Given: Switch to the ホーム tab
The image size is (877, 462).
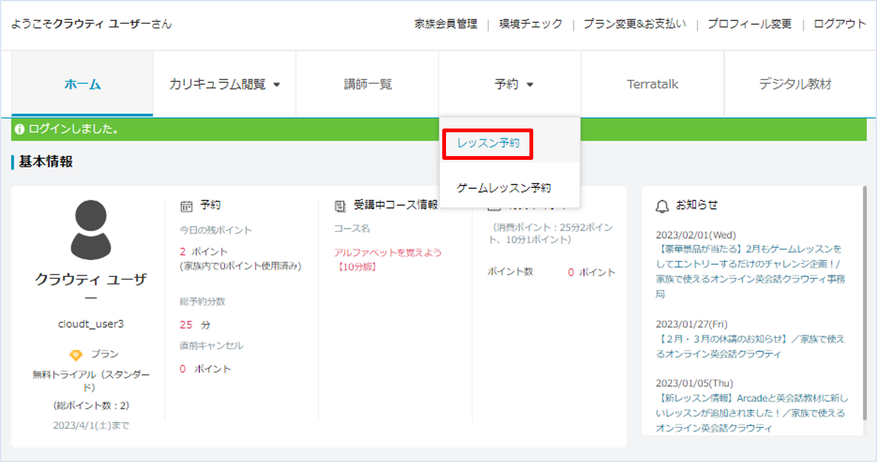Looking at the screenshot, I should [82, 84].
